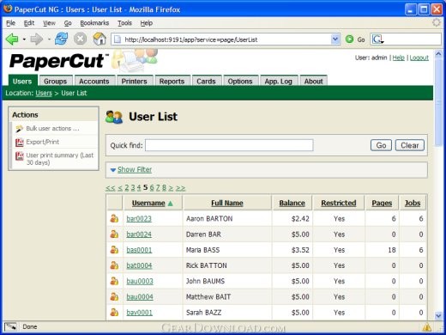This screenshot has width=446, height=335.
Task: Click the user icon for bar0023
Action: click(114, 218)
